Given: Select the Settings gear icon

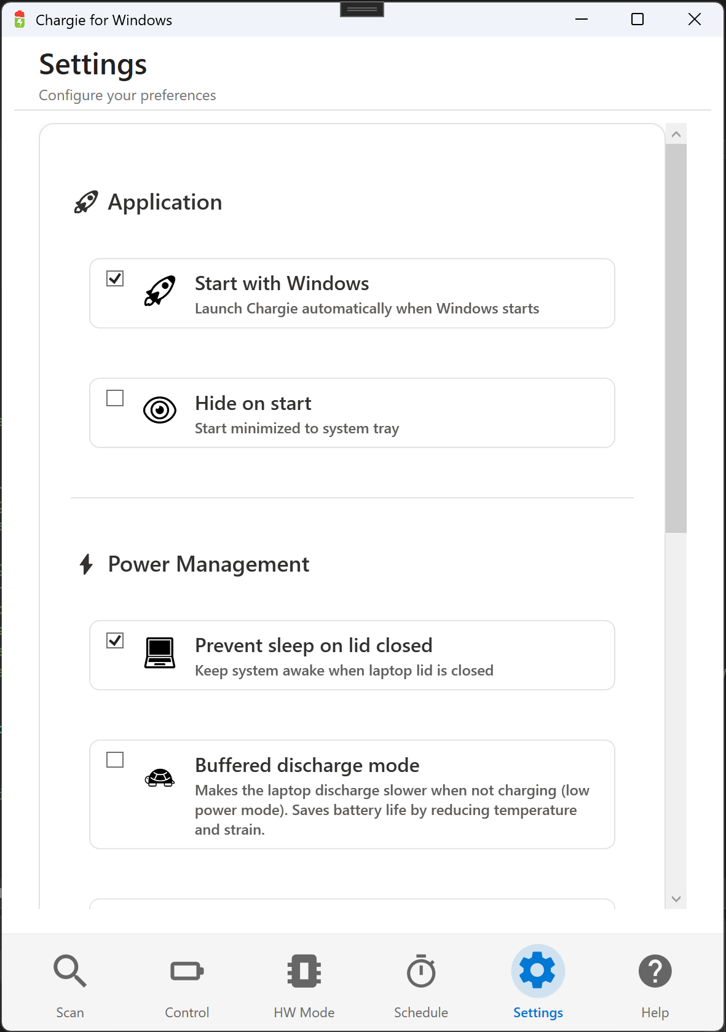Looking at the screenshot, I should [x=538, y=971].
